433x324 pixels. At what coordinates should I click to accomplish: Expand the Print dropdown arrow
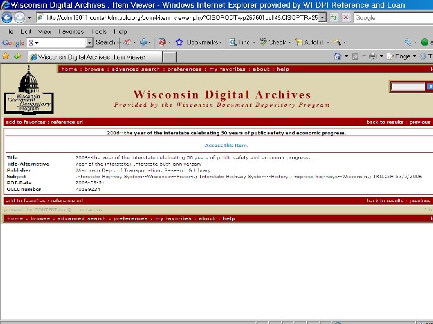click(x=382, y=56)
